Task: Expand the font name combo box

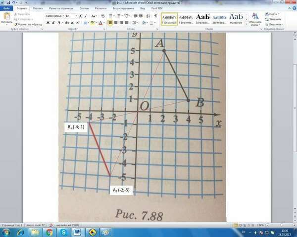Action: (x=63, y=16)
